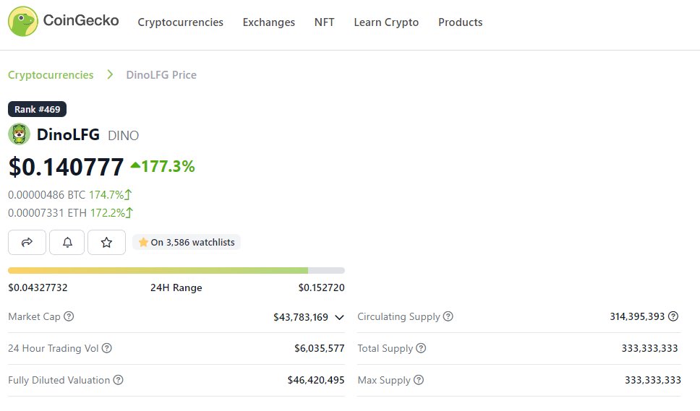The height and width of the screenshot is (411, 700).
Task: Click the Circulating Supply label
Action: (398, 316)
